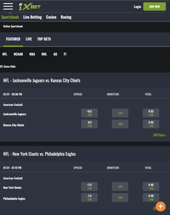Image resolution: width=170 pixels, height=215 pixels.
Task: Click New York Giants vs. Philadelphia Eagles heading
Action: pos(39,154)
